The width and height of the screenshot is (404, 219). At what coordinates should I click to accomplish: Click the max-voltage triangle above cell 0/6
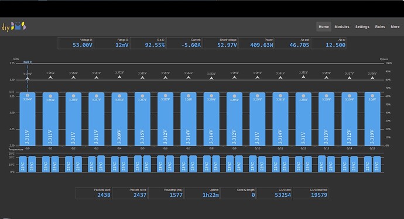click(x=166, y=77)
